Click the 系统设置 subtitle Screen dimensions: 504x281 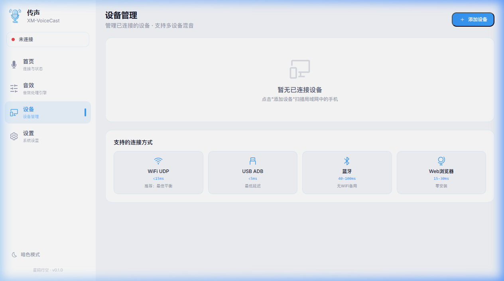pyautogui.click(x=31, y=141)
